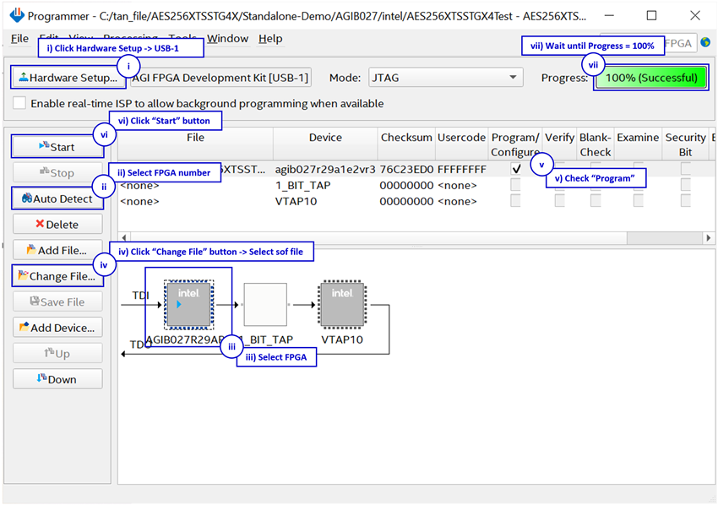
Task: Select the agib027r29a1e2vr3 device cell
Action: coord(325,169)
